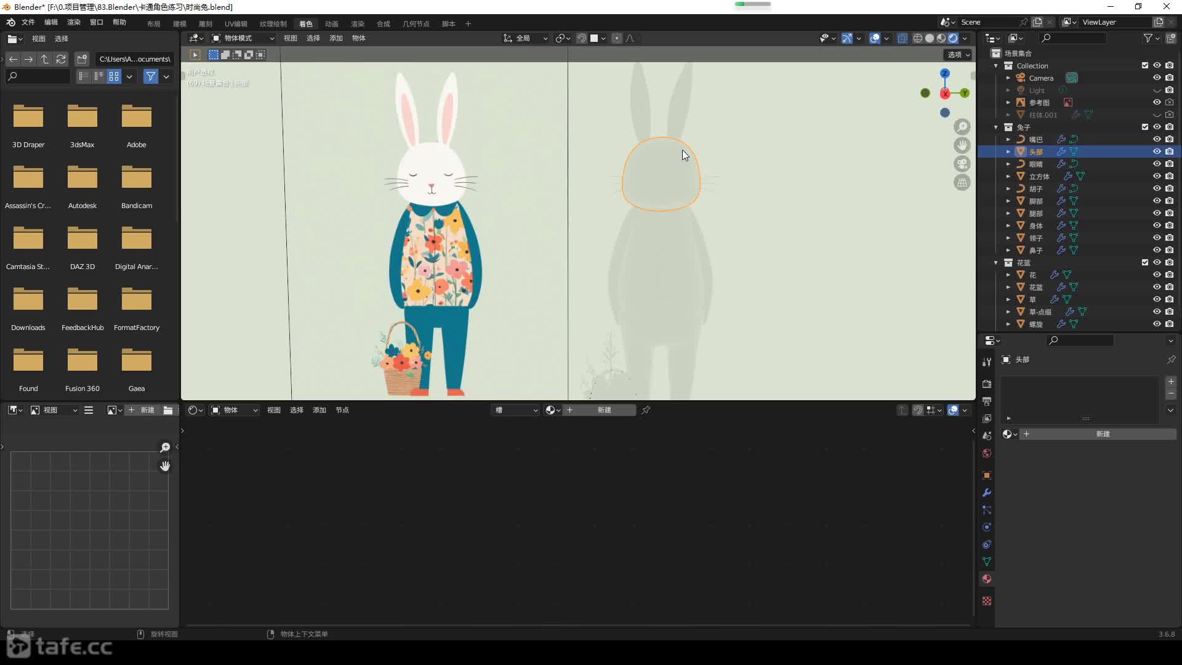Open the Material properties tab
This screenshot has height=665, width=1182.
pos(987,579)
